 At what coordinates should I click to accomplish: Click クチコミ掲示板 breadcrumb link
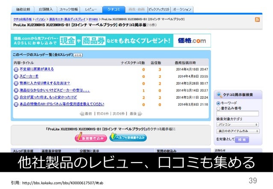[22, 19]
